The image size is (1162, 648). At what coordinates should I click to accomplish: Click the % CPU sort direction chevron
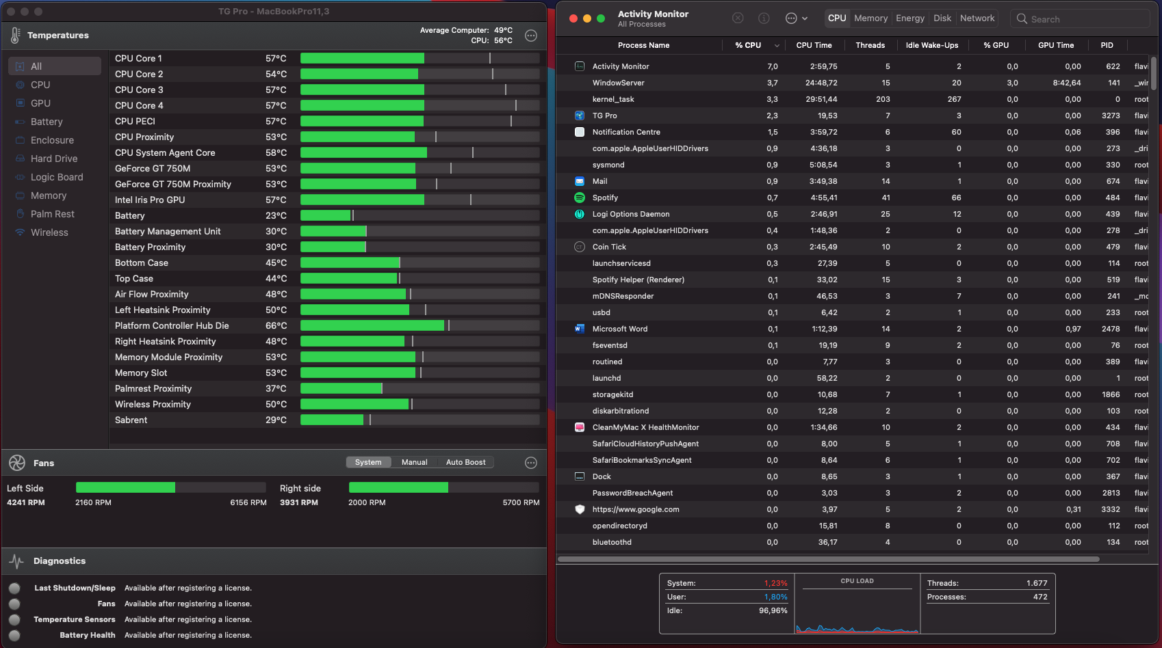777,46
